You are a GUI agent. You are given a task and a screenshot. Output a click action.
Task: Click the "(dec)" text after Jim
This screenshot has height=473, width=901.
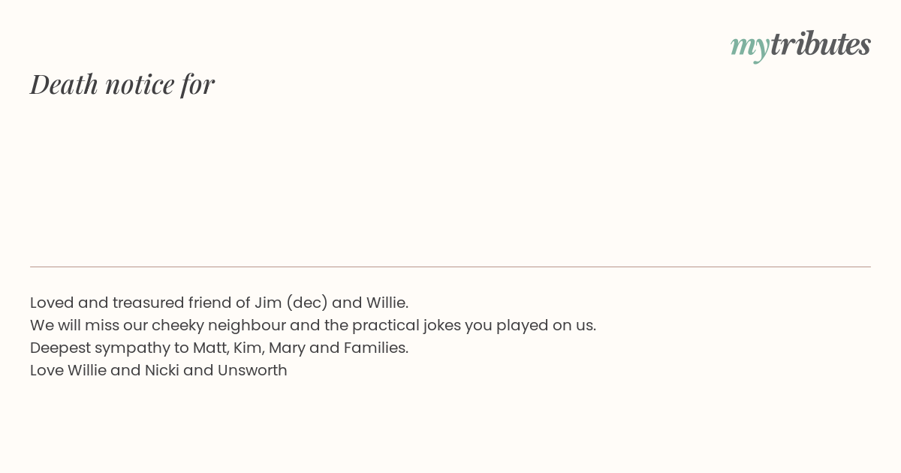click(306, 303)
